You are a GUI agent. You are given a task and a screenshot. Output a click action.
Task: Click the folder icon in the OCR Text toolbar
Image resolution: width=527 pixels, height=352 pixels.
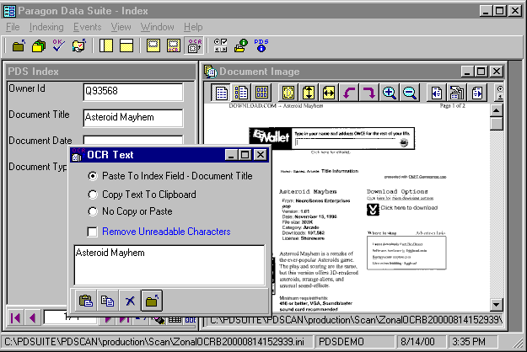(x=152, y=301)
